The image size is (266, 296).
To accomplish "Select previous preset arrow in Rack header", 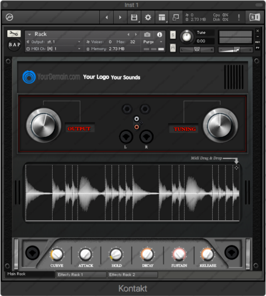I will click(129, 34).
